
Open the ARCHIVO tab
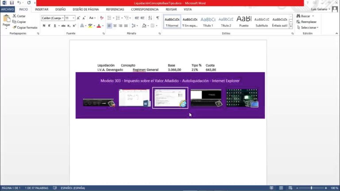(8, 9)
